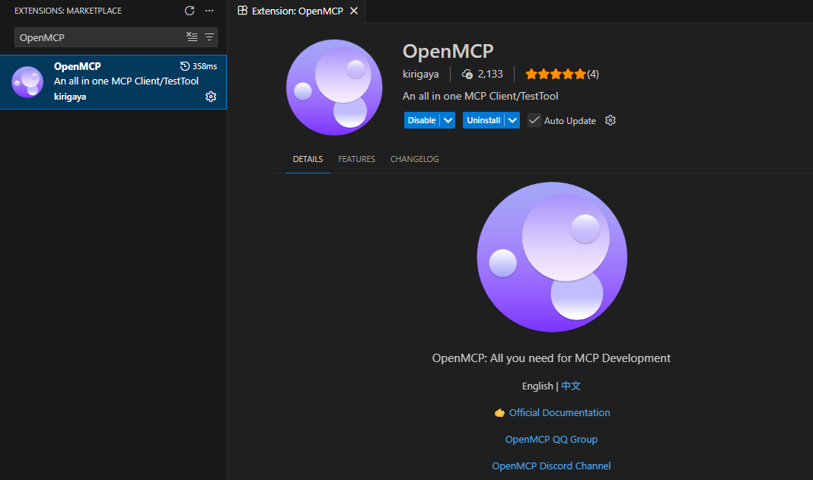Close the Extension: OpenMCP tab
This screenshot has height=480, width=813.
(x=354, y=11)
